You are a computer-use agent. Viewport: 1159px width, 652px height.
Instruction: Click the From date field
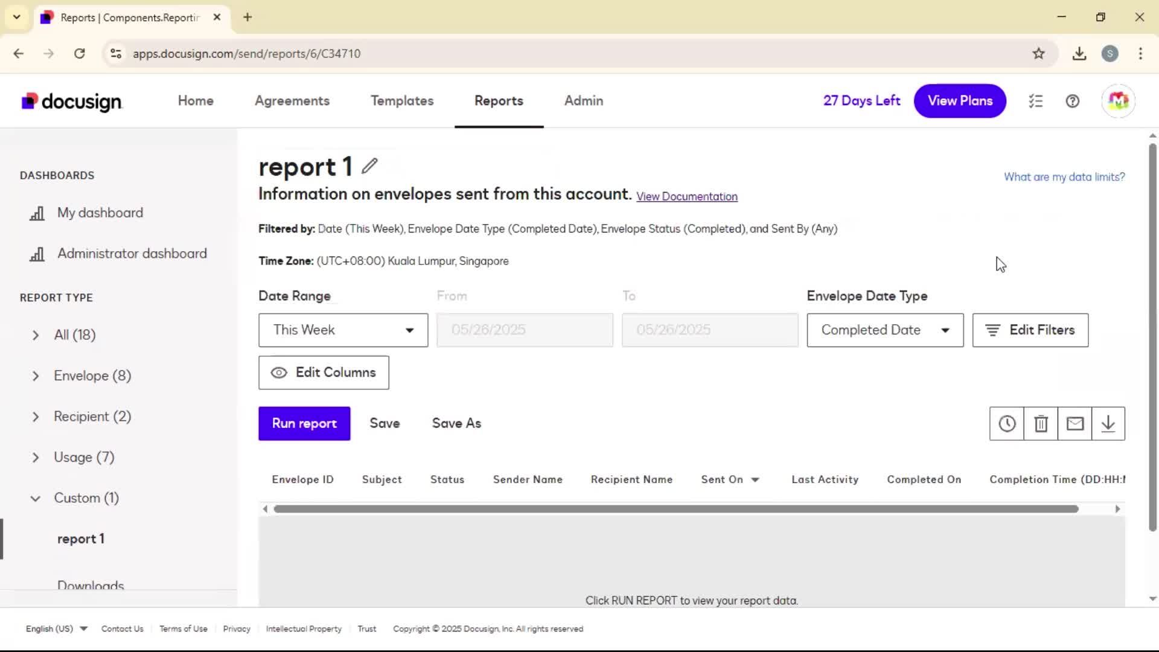click(x=525, y=330)
